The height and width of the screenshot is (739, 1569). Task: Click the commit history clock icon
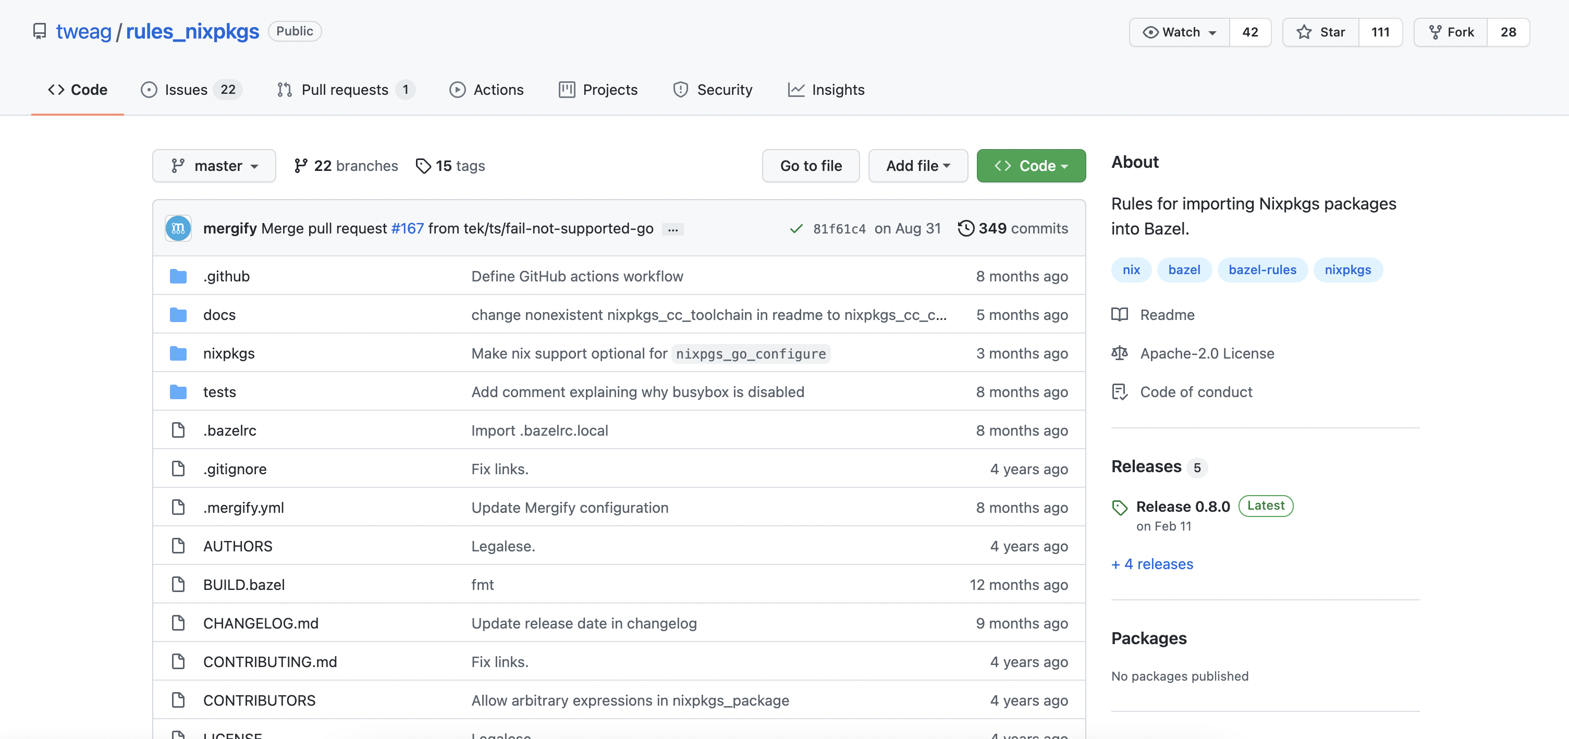pos(965,228)
